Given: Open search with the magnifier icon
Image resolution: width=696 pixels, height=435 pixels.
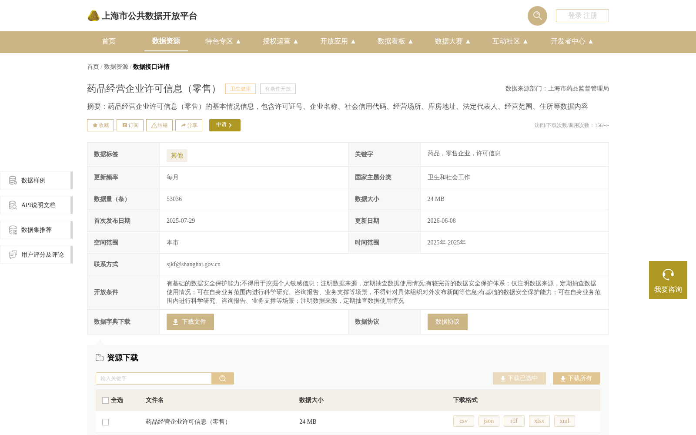Looking at the screenshot, I should 537,16.
